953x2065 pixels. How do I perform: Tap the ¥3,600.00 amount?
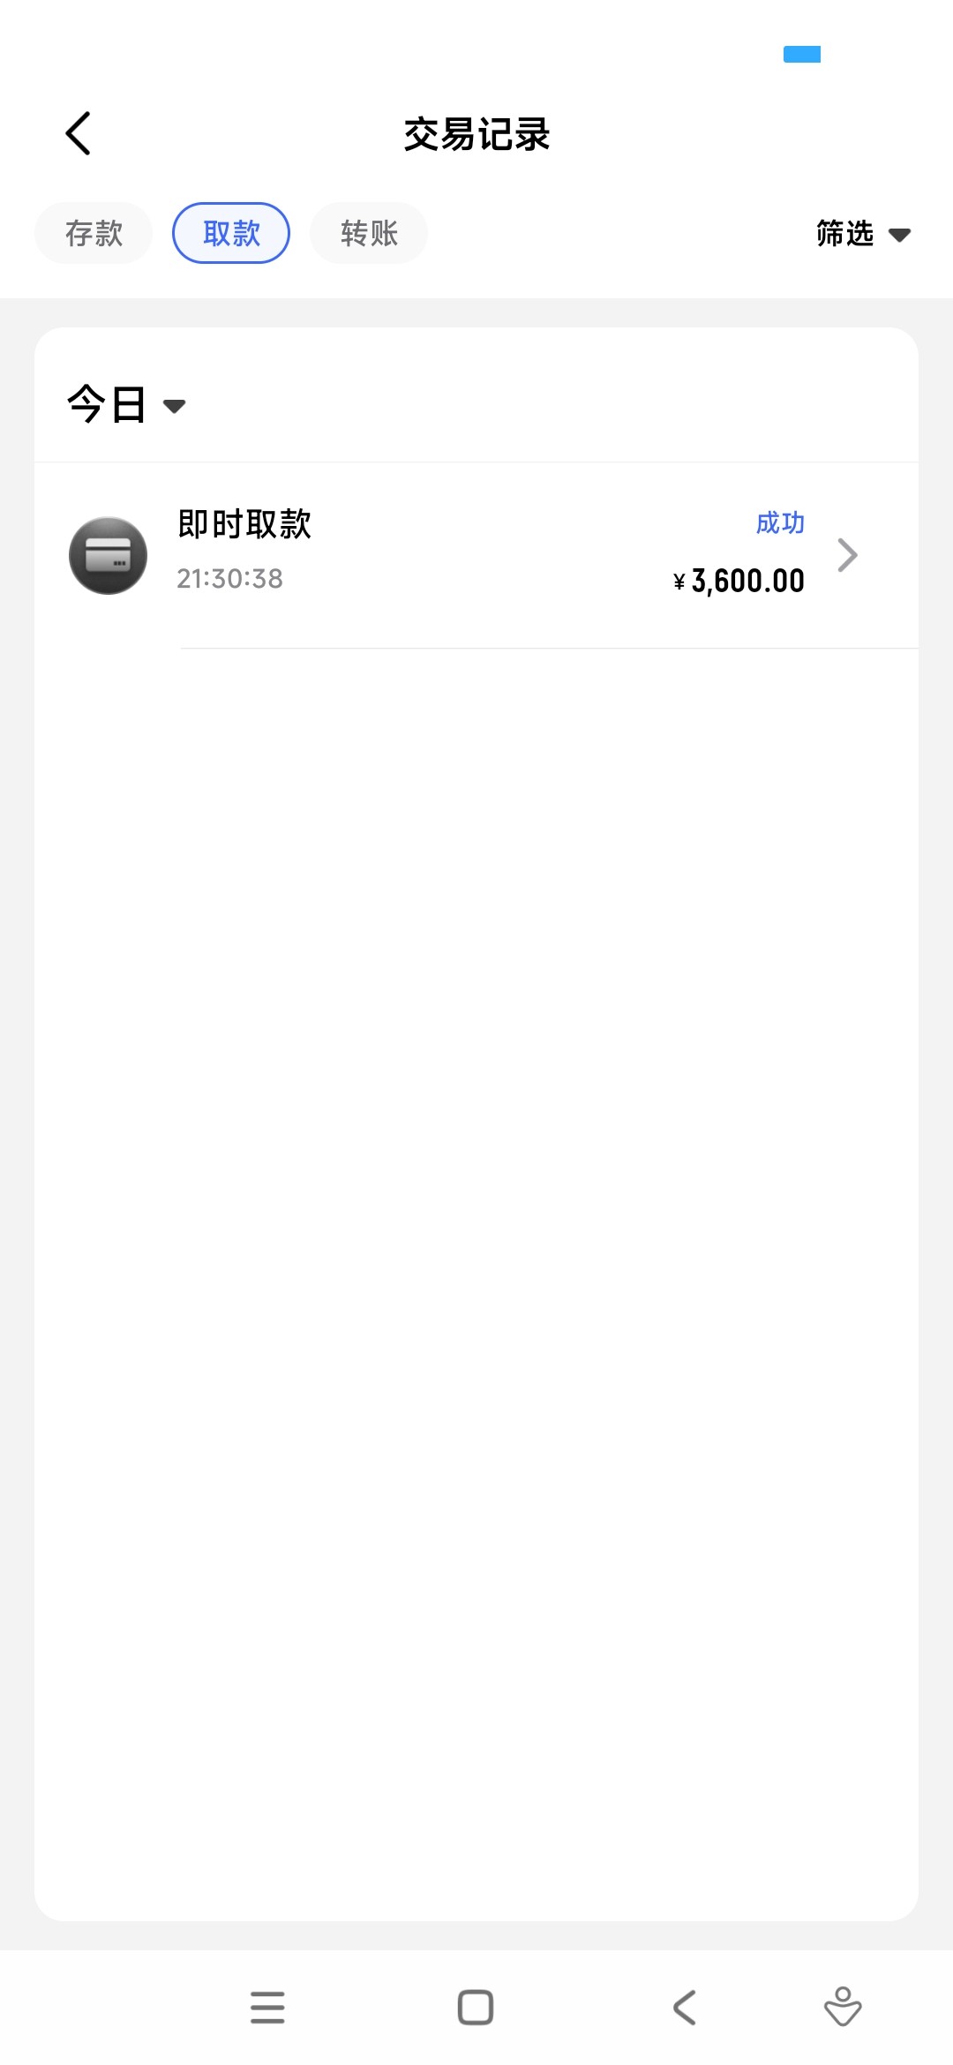coord(739,582)
